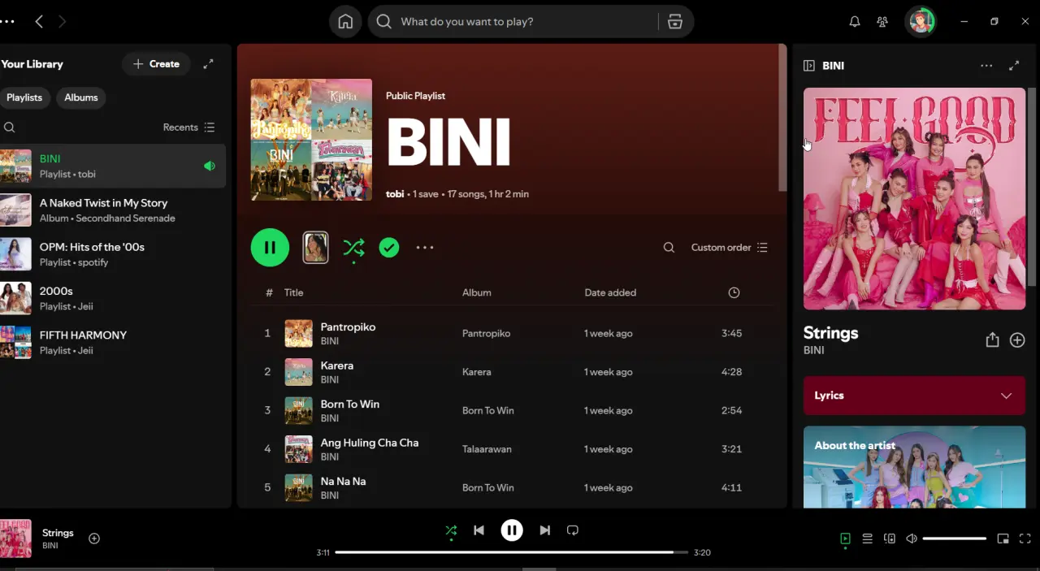Screen dimensions: 1040x571
Task: Open Friend Activity icon
Action: tap(882, 22)
